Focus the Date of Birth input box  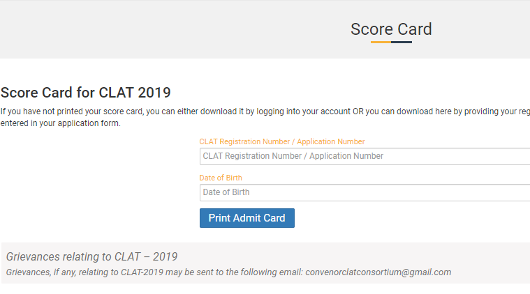pos(363,192)
